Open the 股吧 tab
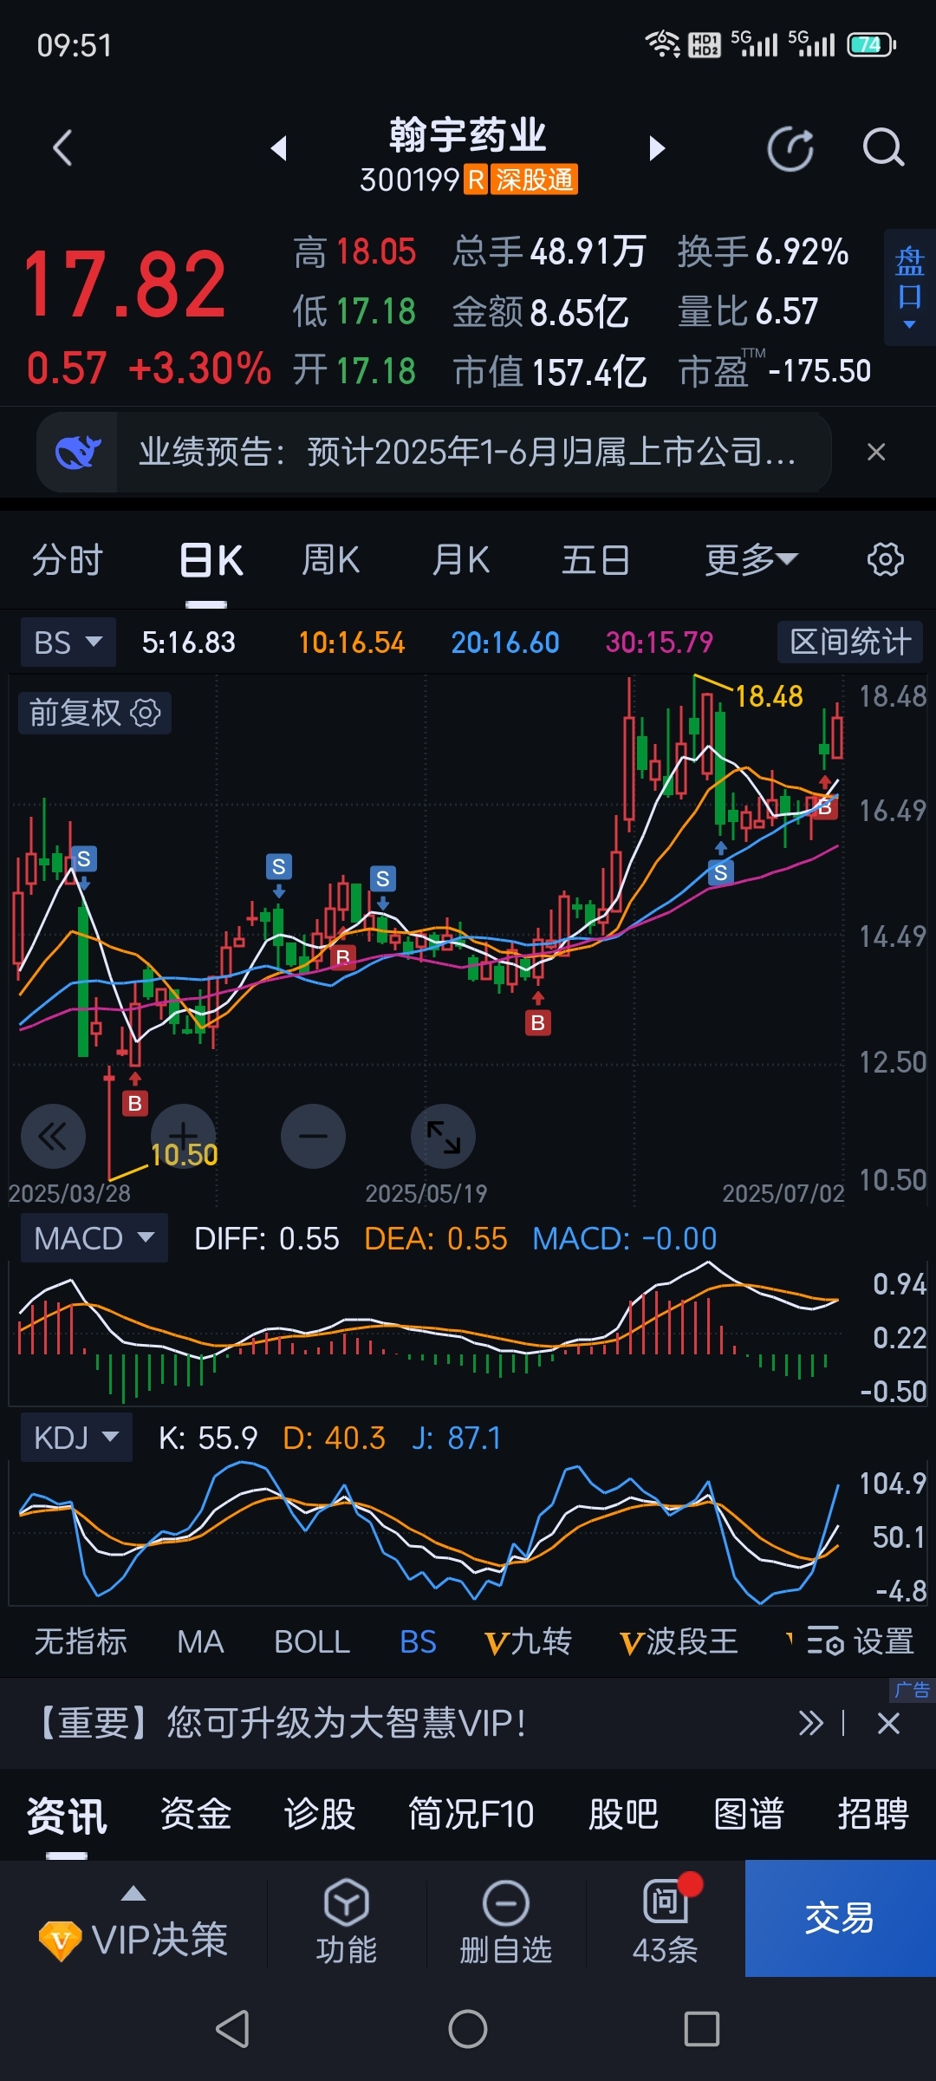This screenshot has height=2081, width=936. pyautogui.click(x=623, y=1814)
